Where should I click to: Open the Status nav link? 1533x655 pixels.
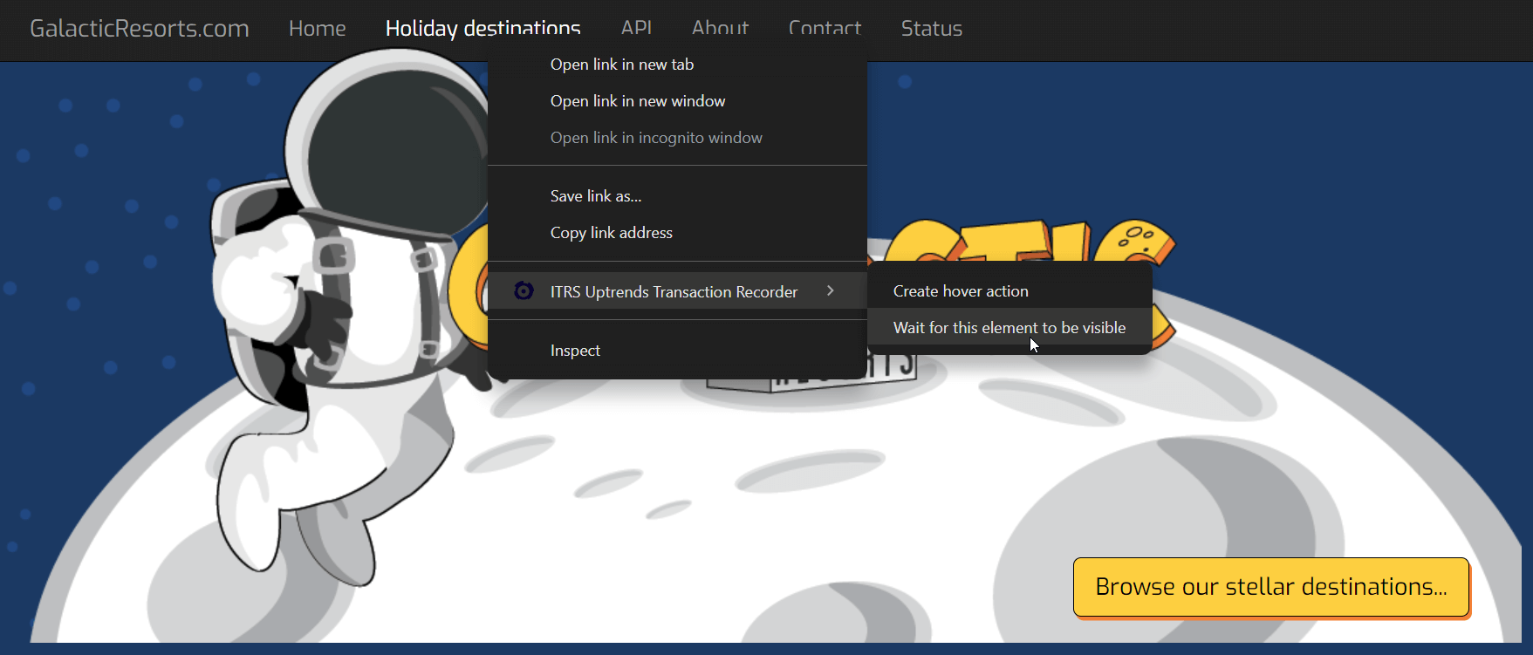point(931,29)
